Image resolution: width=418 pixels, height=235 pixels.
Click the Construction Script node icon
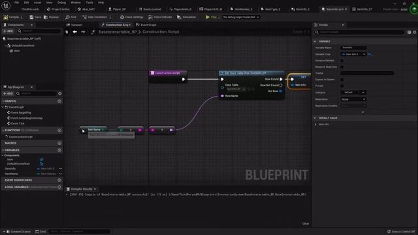pos(152,73)
